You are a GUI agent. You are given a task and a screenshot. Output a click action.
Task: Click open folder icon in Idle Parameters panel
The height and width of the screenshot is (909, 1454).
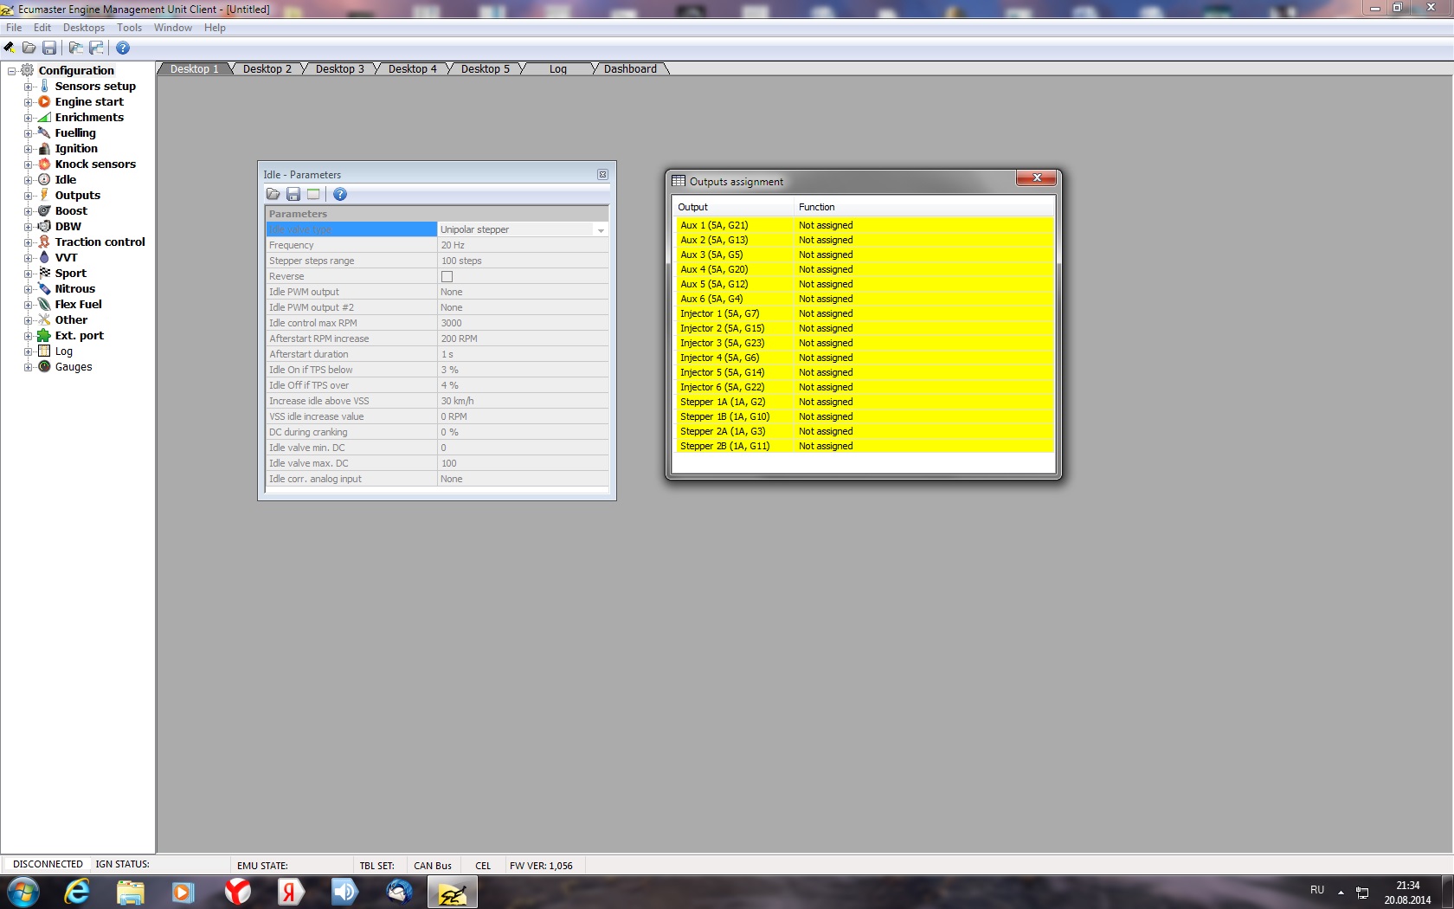click(x=273, y=195)
